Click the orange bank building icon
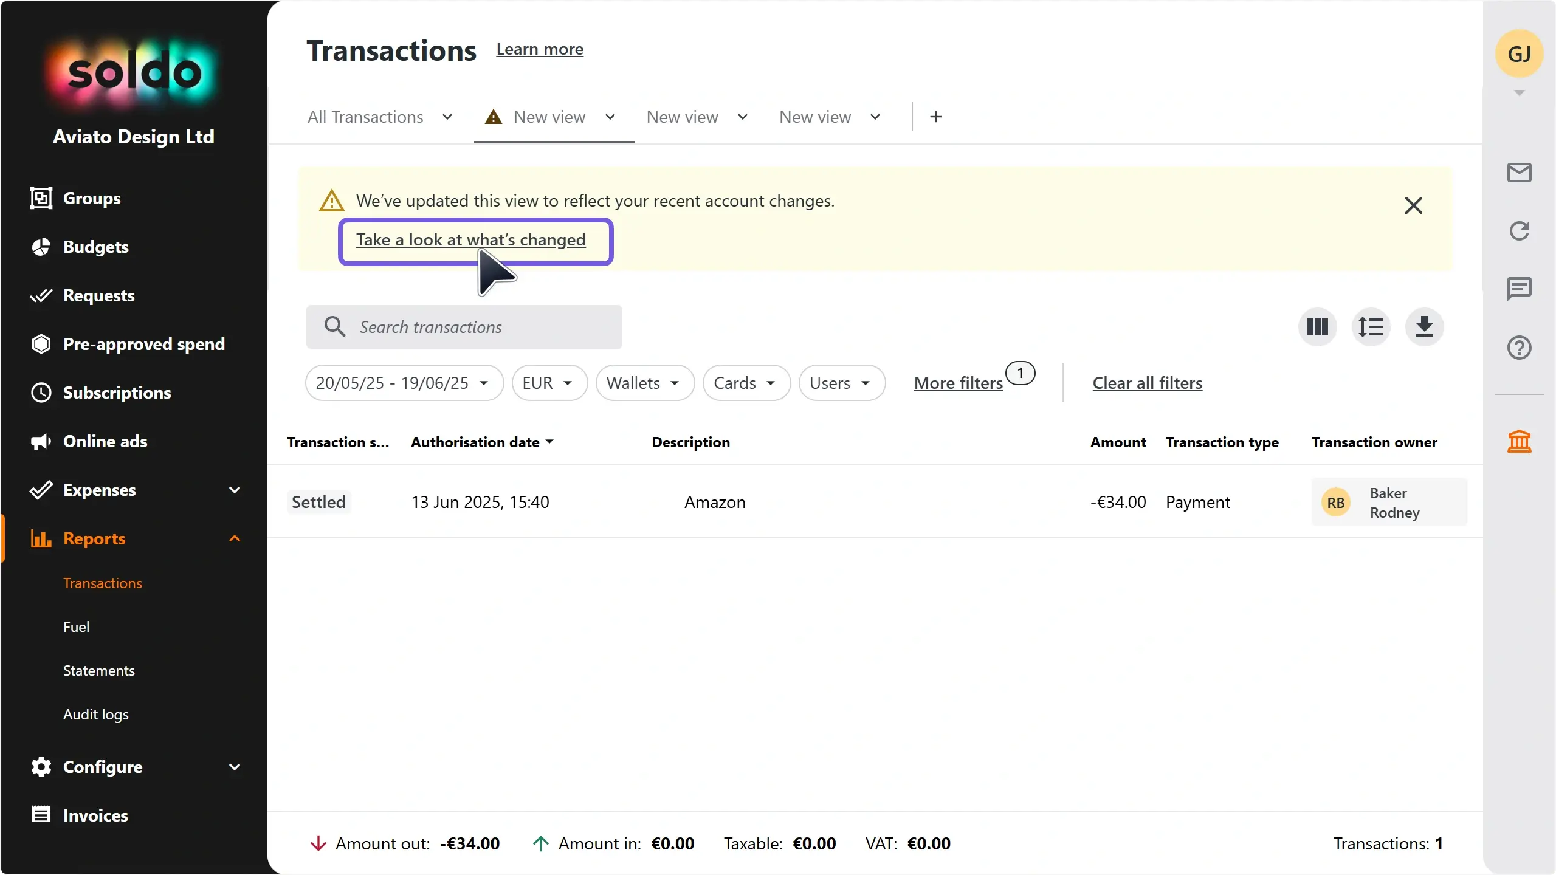This screenshot has width=1556, height=875. [x=1519, y=441]
